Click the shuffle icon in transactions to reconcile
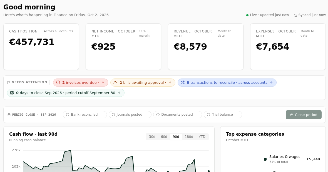The image size is (328, 172). 183,82
